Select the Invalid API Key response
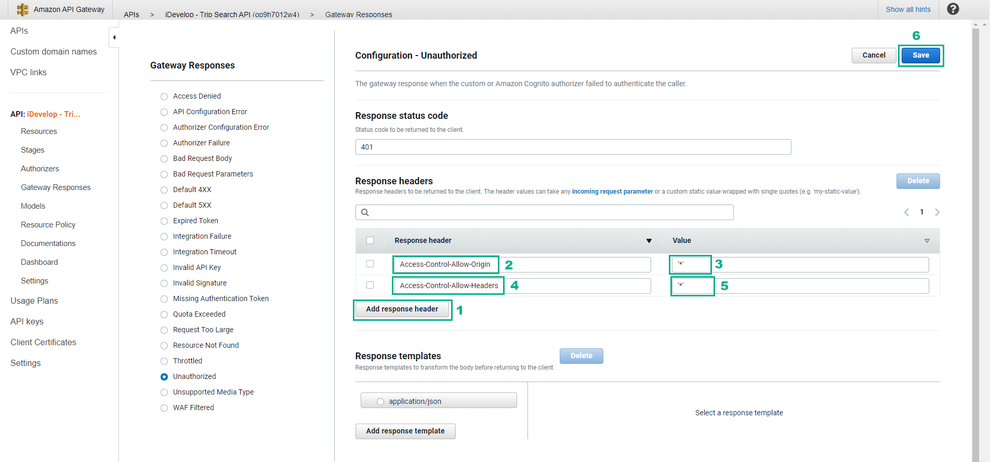Screen dimensions: 990x462 pos(164,268)
